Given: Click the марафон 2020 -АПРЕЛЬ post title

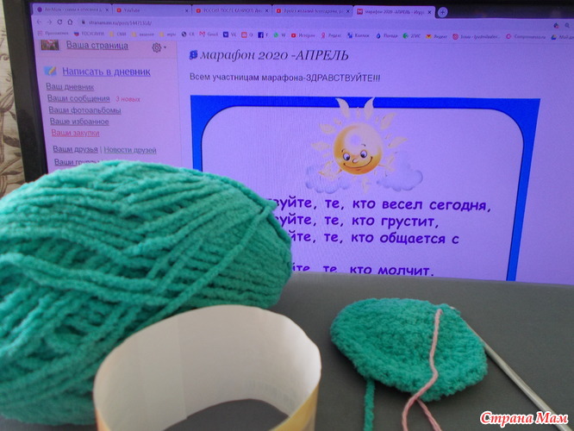Looking at the screenshot, I should click(x=275, y=55).
